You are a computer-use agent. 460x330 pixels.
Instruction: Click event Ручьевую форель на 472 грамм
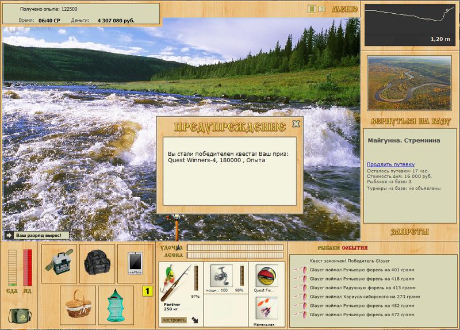tap(362, 314)
